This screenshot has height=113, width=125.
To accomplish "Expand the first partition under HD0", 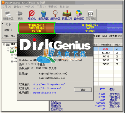I will 8,48.
